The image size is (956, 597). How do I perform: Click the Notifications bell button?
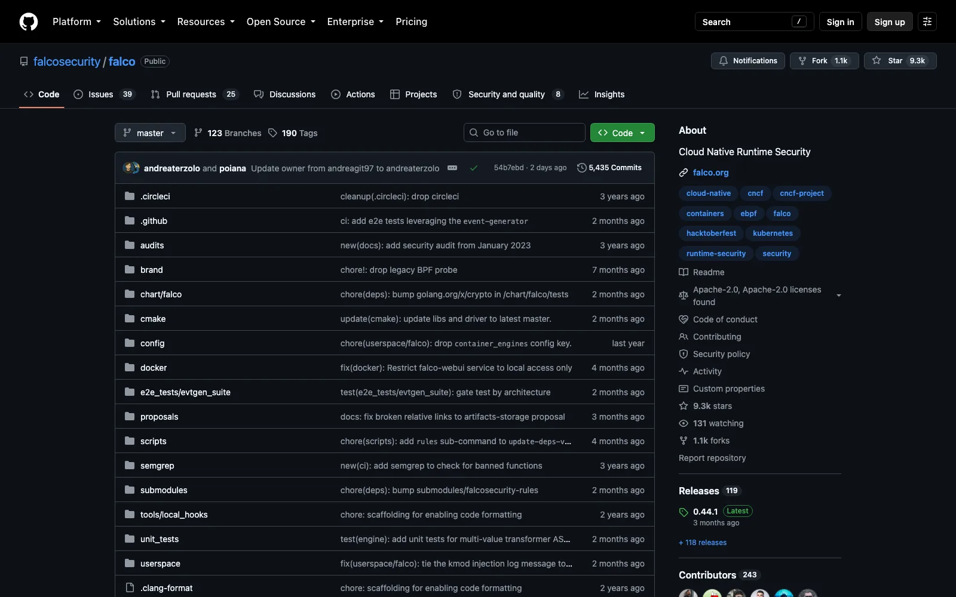coord(748,61)
